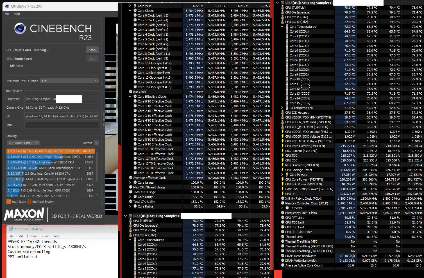Screen dimensions: 424x278
Task: Open the Minimum Test Duration dropdown
Action: tap(69, 81)
